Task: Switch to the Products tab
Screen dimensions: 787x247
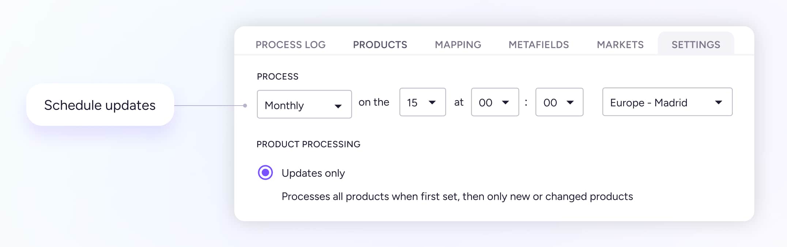Action: click(380, 45)
